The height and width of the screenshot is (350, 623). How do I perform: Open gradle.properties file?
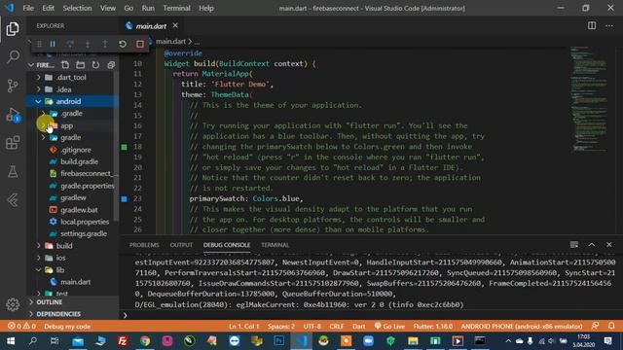click(87, 186)
